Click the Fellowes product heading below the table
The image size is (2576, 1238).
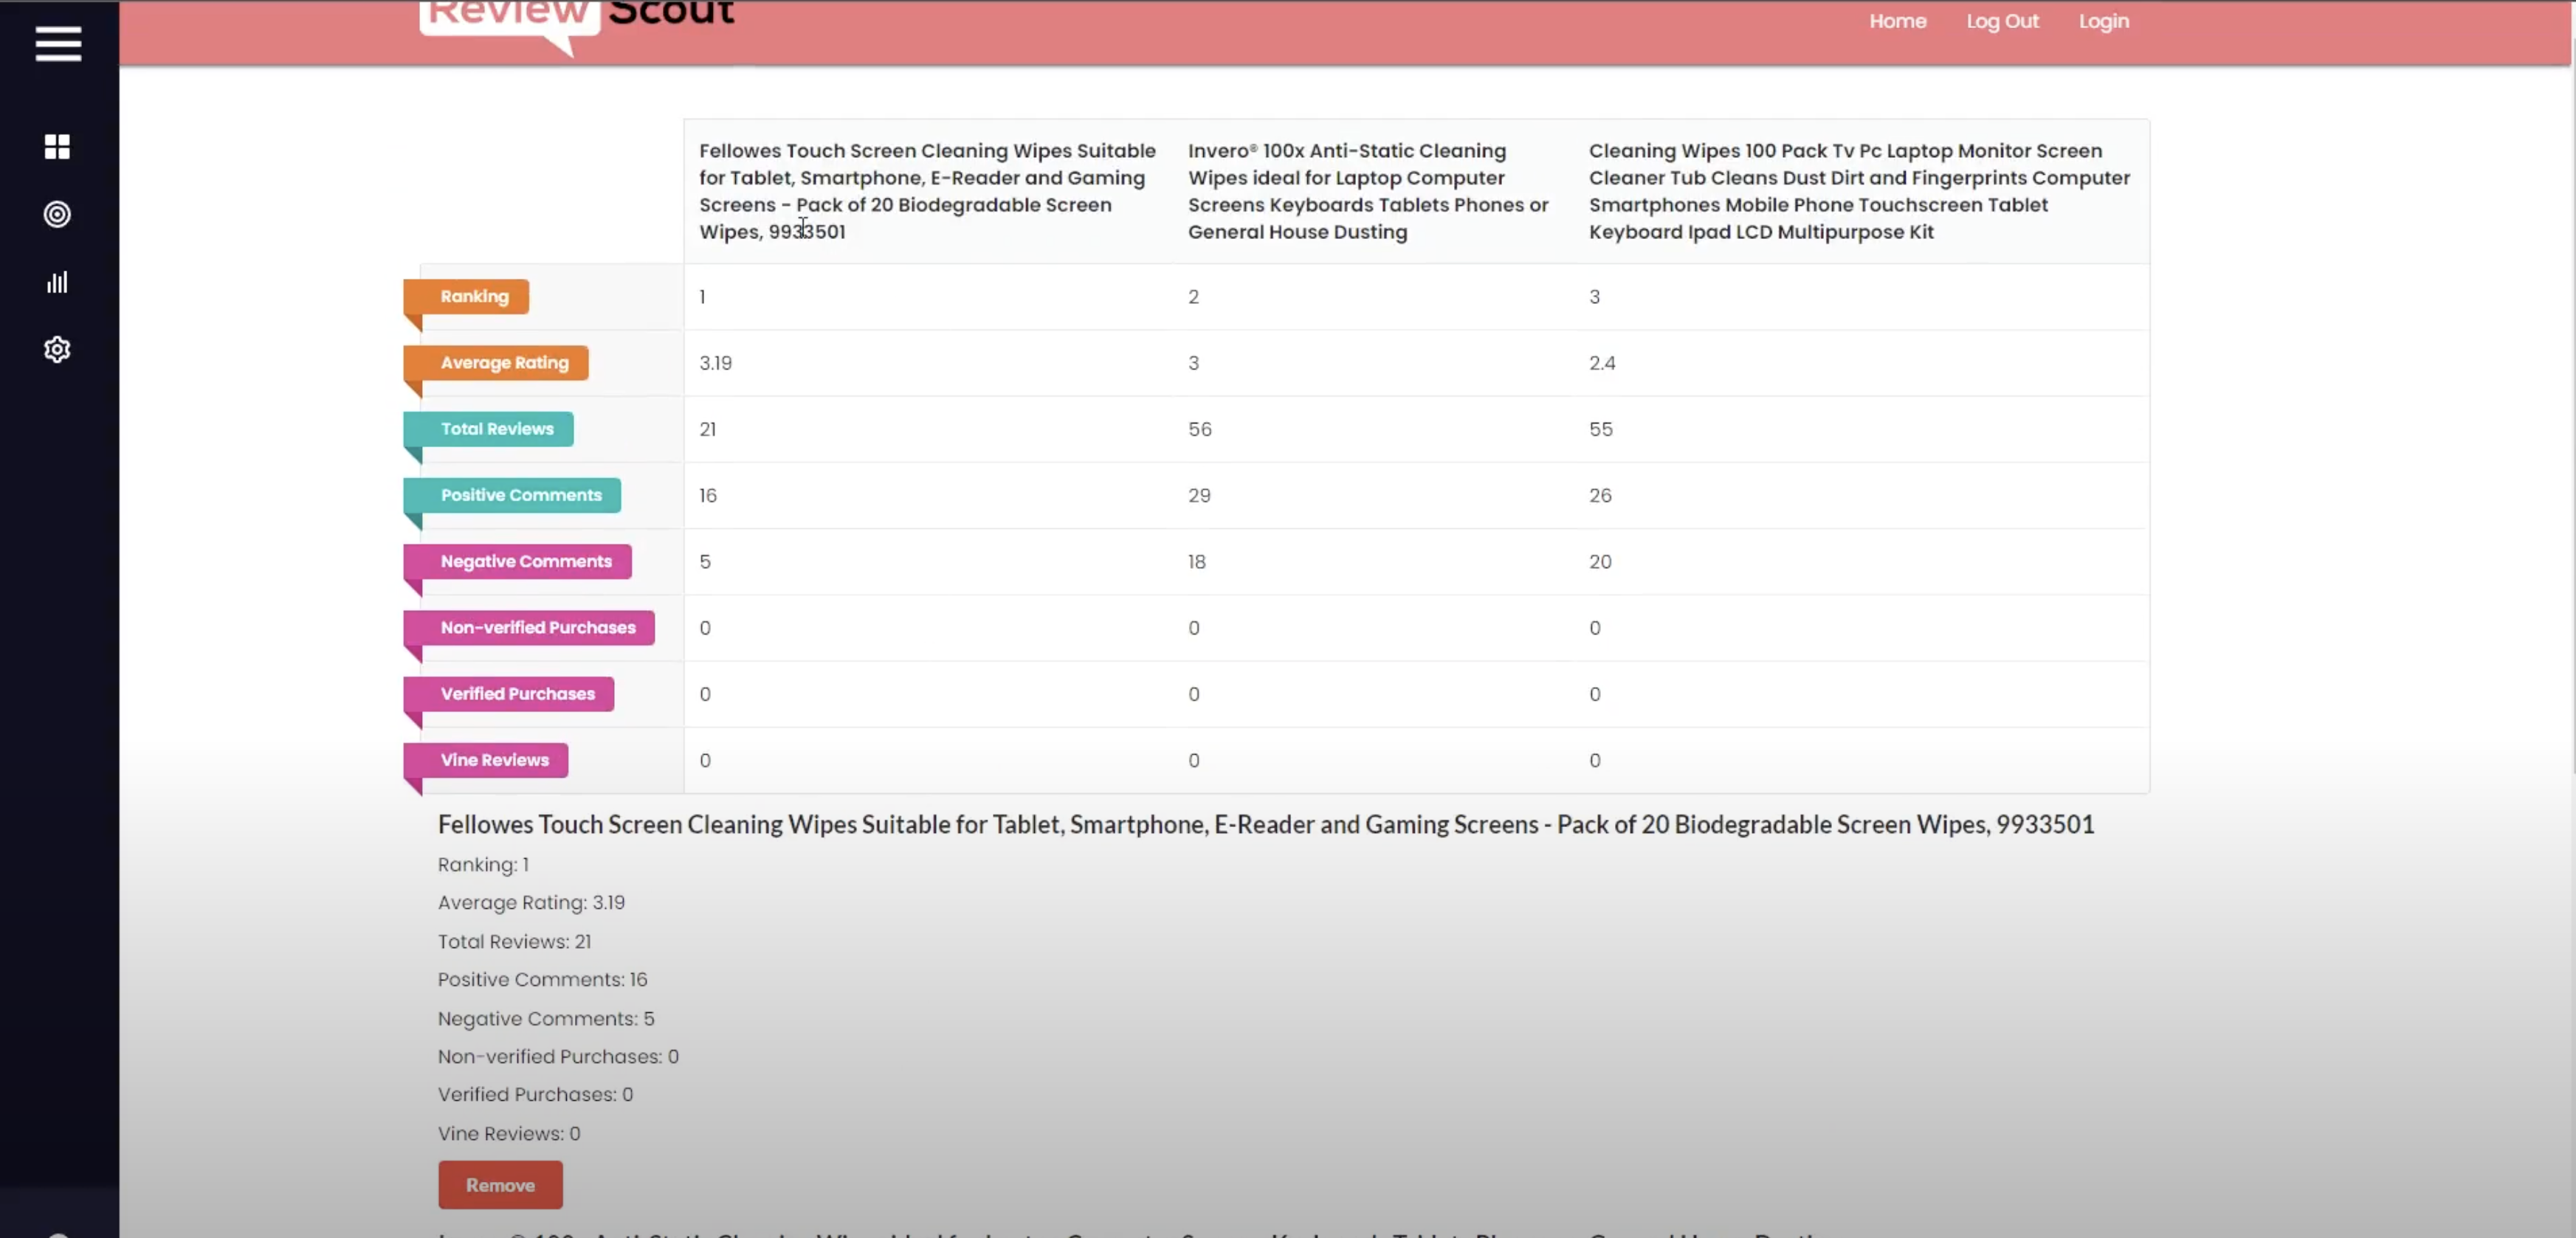1266,824
